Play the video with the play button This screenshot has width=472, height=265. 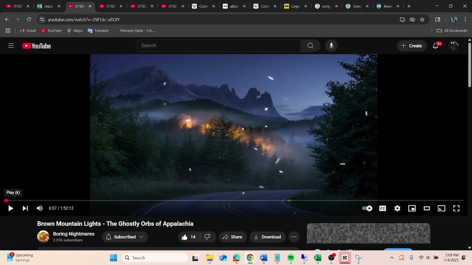tap(11, 208)
